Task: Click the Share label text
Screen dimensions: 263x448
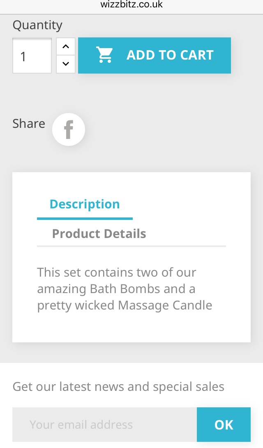Action: [29, 123]
